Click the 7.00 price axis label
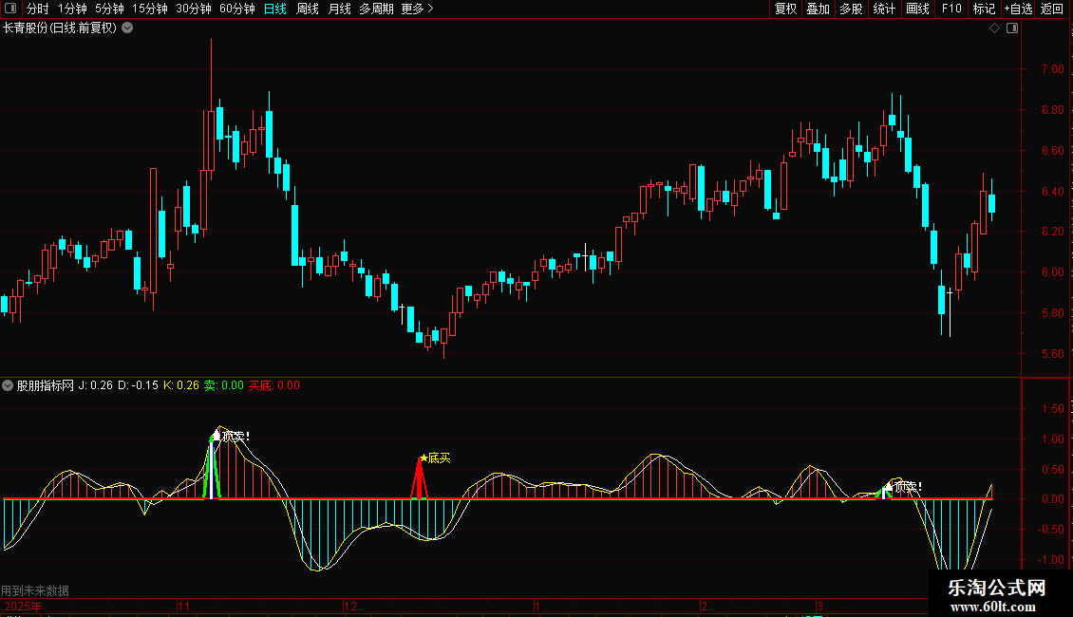The image size is (1073, 617). click(1052, 69)
